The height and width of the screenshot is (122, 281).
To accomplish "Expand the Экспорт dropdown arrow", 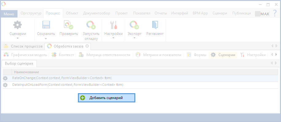I will (x=134, y=38).
